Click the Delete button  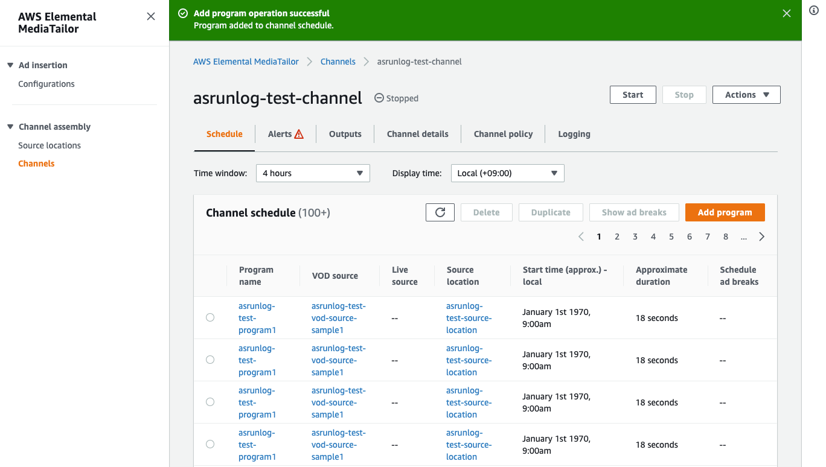(487, 212)
